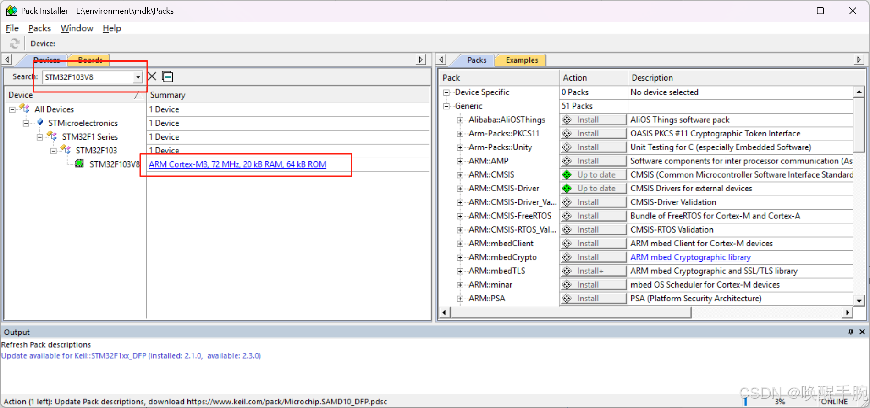
Task: Click the Up to date button for ARM::CMSIS-Driver
Action: tap(593, 188)
